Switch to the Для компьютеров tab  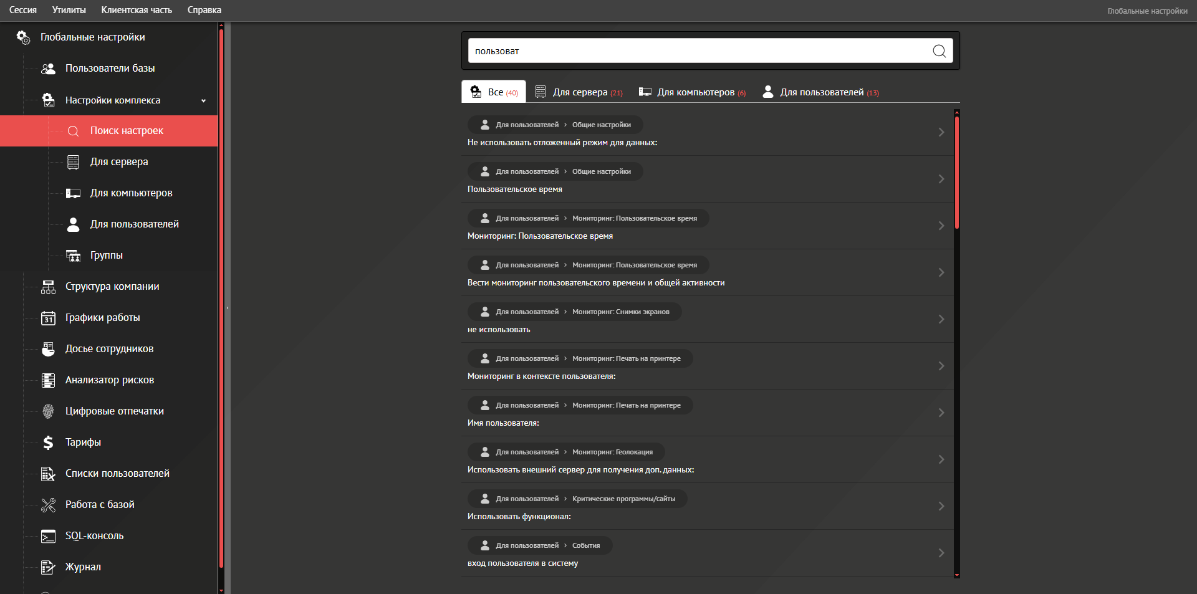(693, 92)
